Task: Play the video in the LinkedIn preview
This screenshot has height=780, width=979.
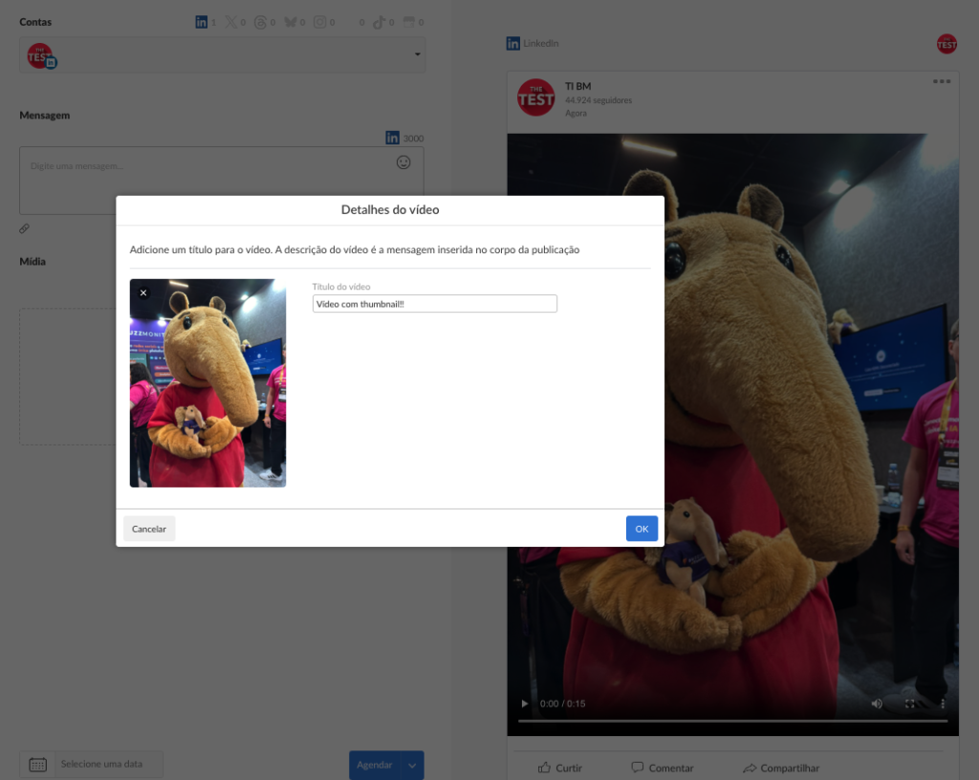Action: (524, 704)
